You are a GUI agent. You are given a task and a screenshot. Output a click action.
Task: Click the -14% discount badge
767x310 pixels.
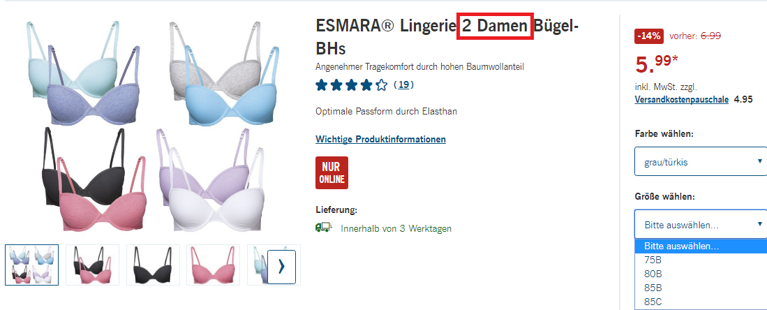[648, 36]
